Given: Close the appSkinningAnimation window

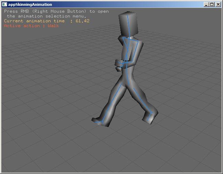Looking at the screenshot, I should point(217,4).
